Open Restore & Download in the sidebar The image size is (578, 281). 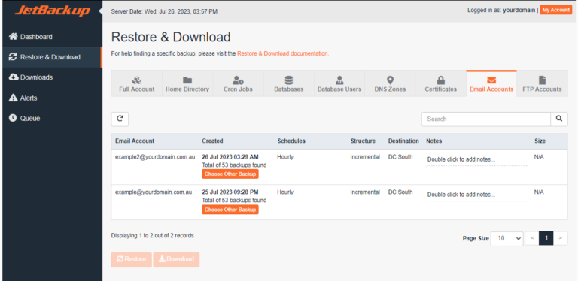(52, 57)
